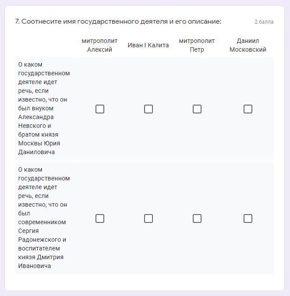Click the Даниил Московский column header
The height and width of the screenshot is (296, 290).
(x=248, y=45)
